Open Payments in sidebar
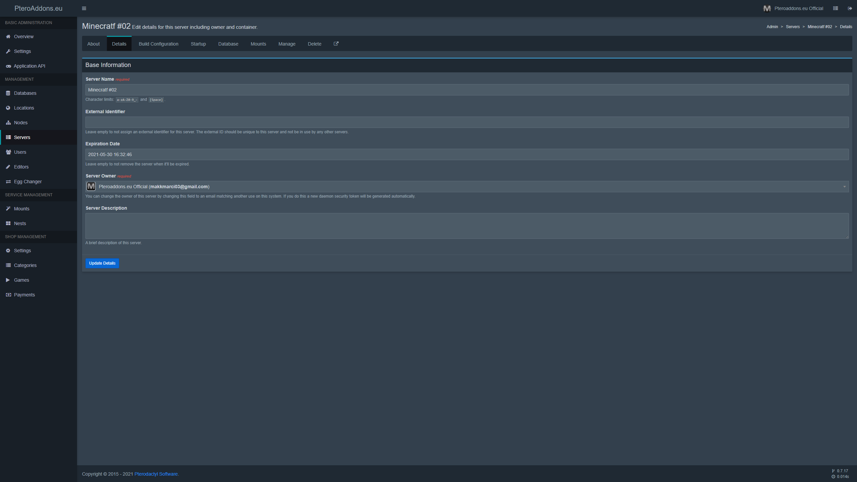Image resolution: width=857 pixels, height=482 pixels. (x=24, y=295)
